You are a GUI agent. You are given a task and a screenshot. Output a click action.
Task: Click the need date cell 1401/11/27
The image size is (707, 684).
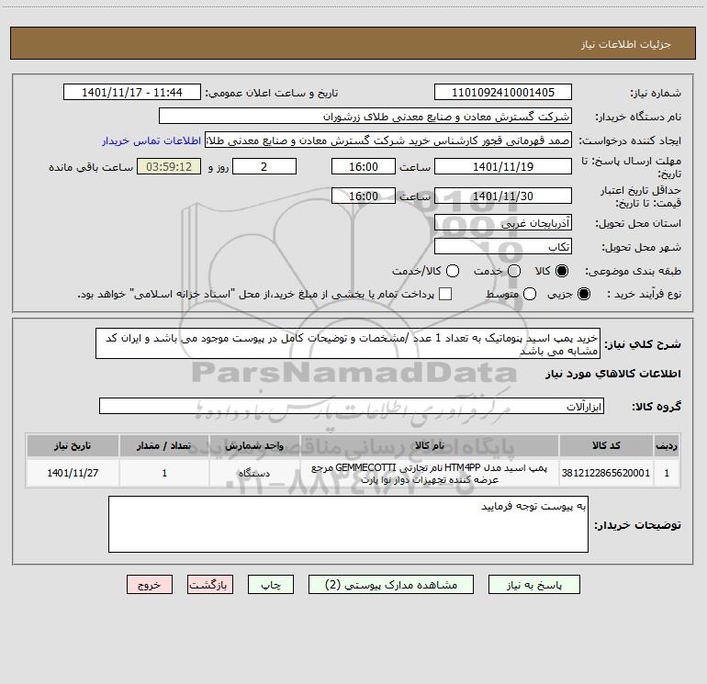coord(73,473)
